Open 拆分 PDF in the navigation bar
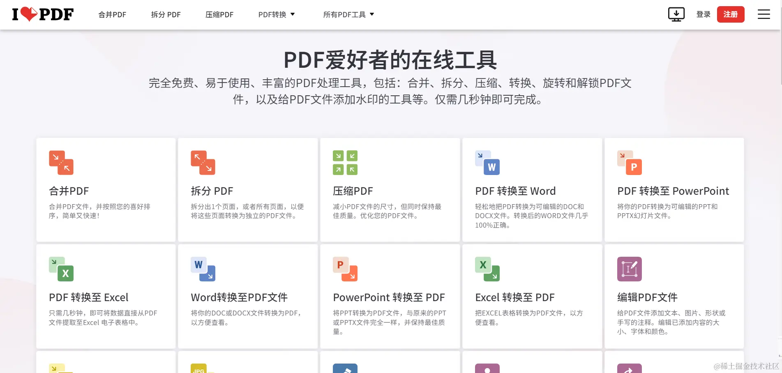The width and height of the screenshot is (782, 373). coord(166,14)
